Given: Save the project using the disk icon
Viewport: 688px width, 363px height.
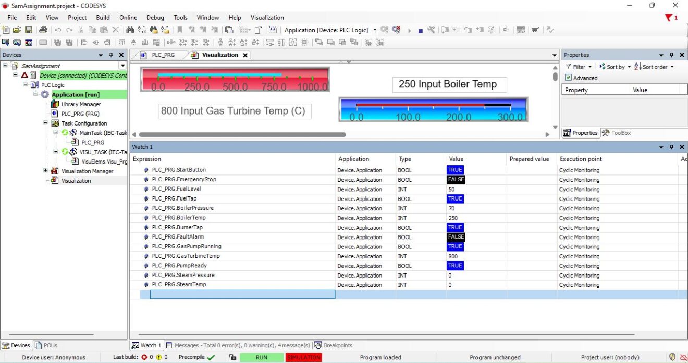Looking at the screenshot, I should (x=29, y=30).
